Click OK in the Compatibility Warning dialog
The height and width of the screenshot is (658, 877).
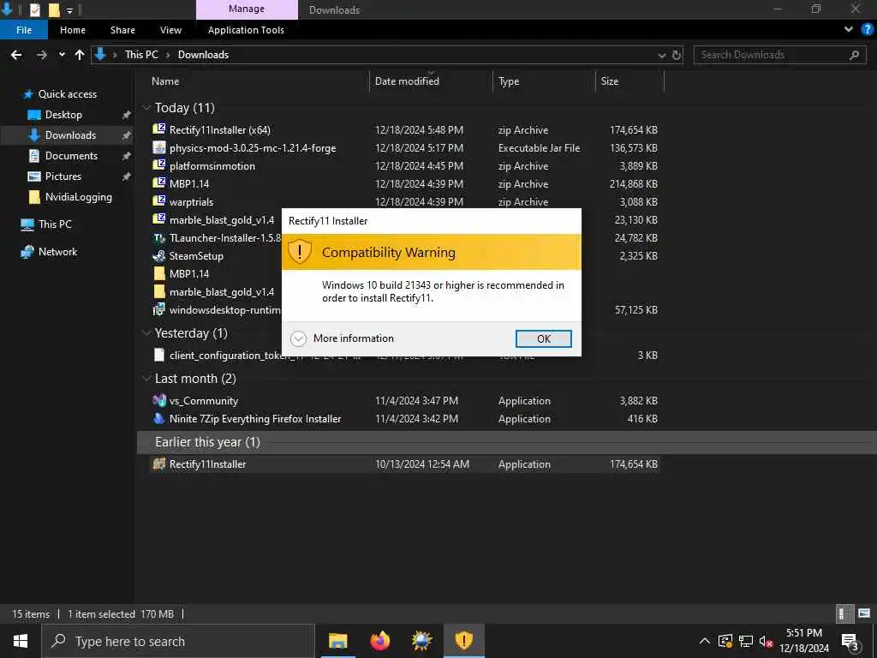tap(543, 338)
